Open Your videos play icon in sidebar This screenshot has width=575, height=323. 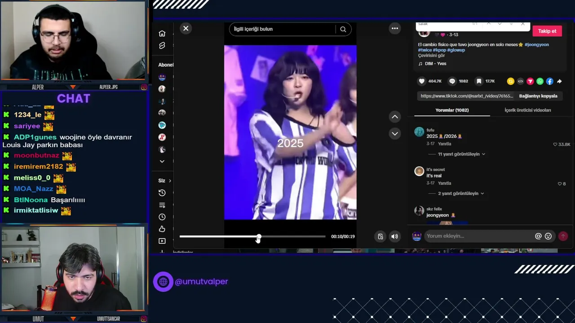click(162, 241)
